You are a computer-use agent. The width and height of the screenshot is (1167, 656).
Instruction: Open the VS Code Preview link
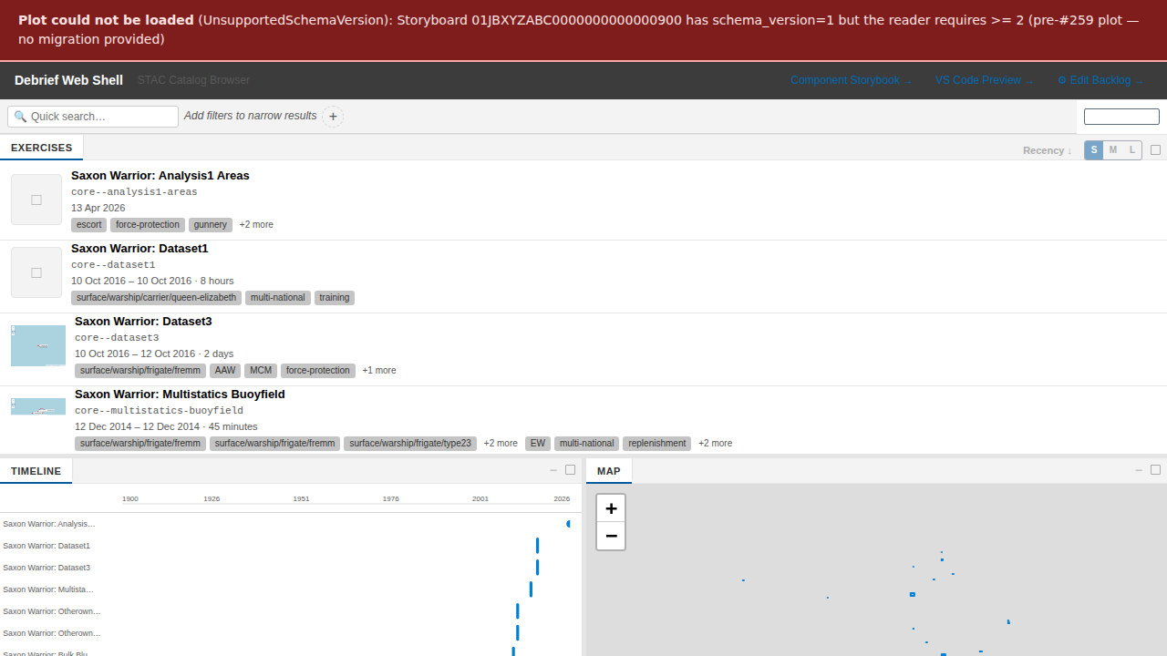point(985,80)
